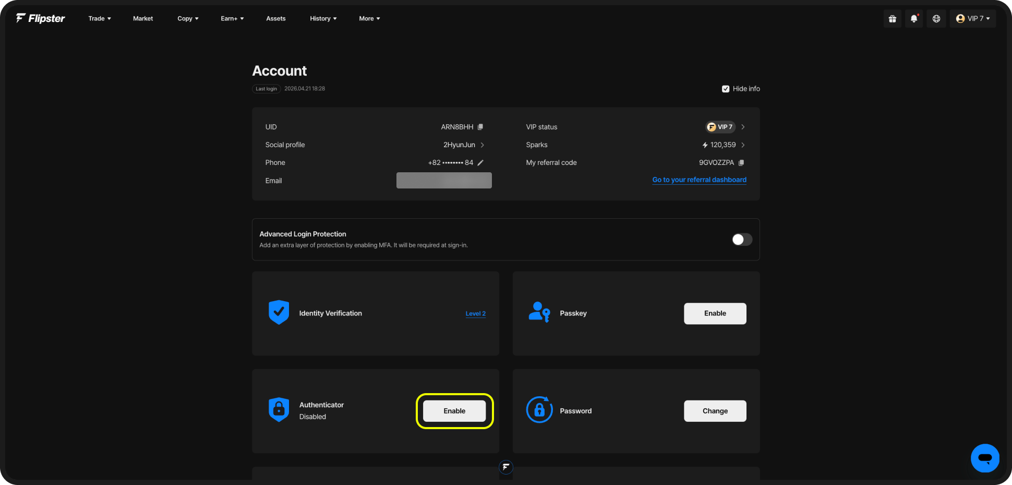The height and width of the screenshot is (485, 1012).
Task: Click the phone number +82 masked value
Action: point(451,162)
